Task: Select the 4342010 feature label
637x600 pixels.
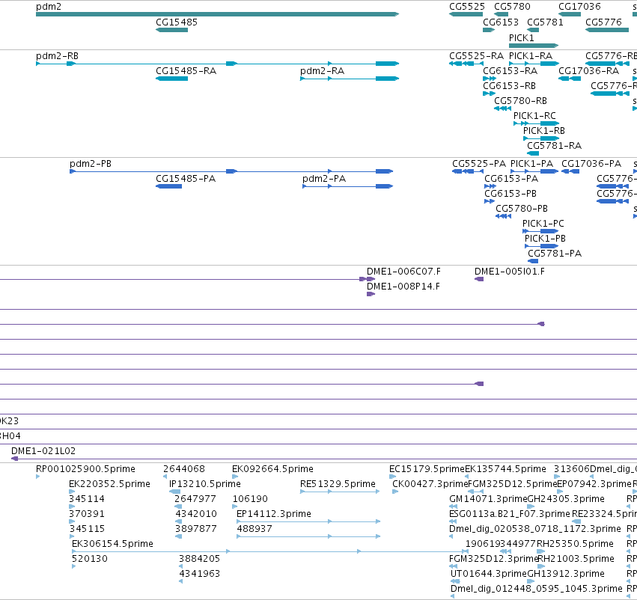Action: (196, 514)
